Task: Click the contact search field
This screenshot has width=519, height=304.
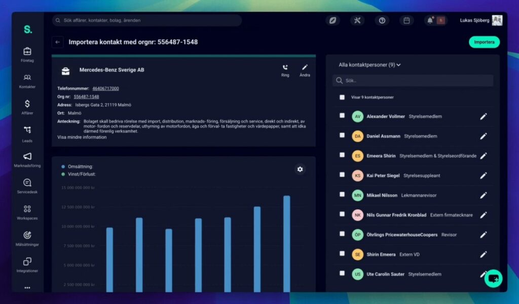Action: click(413, 81)
